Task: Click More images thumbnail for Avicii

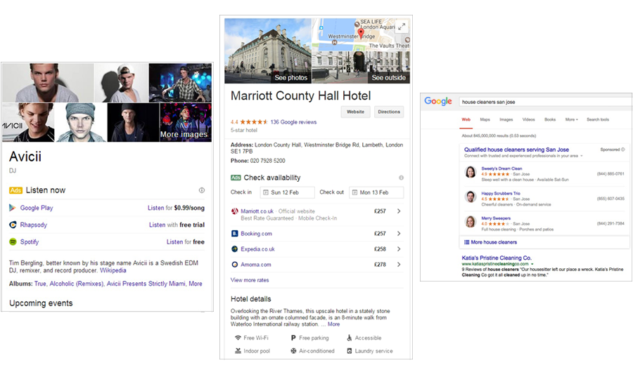Action: [186, 122]
